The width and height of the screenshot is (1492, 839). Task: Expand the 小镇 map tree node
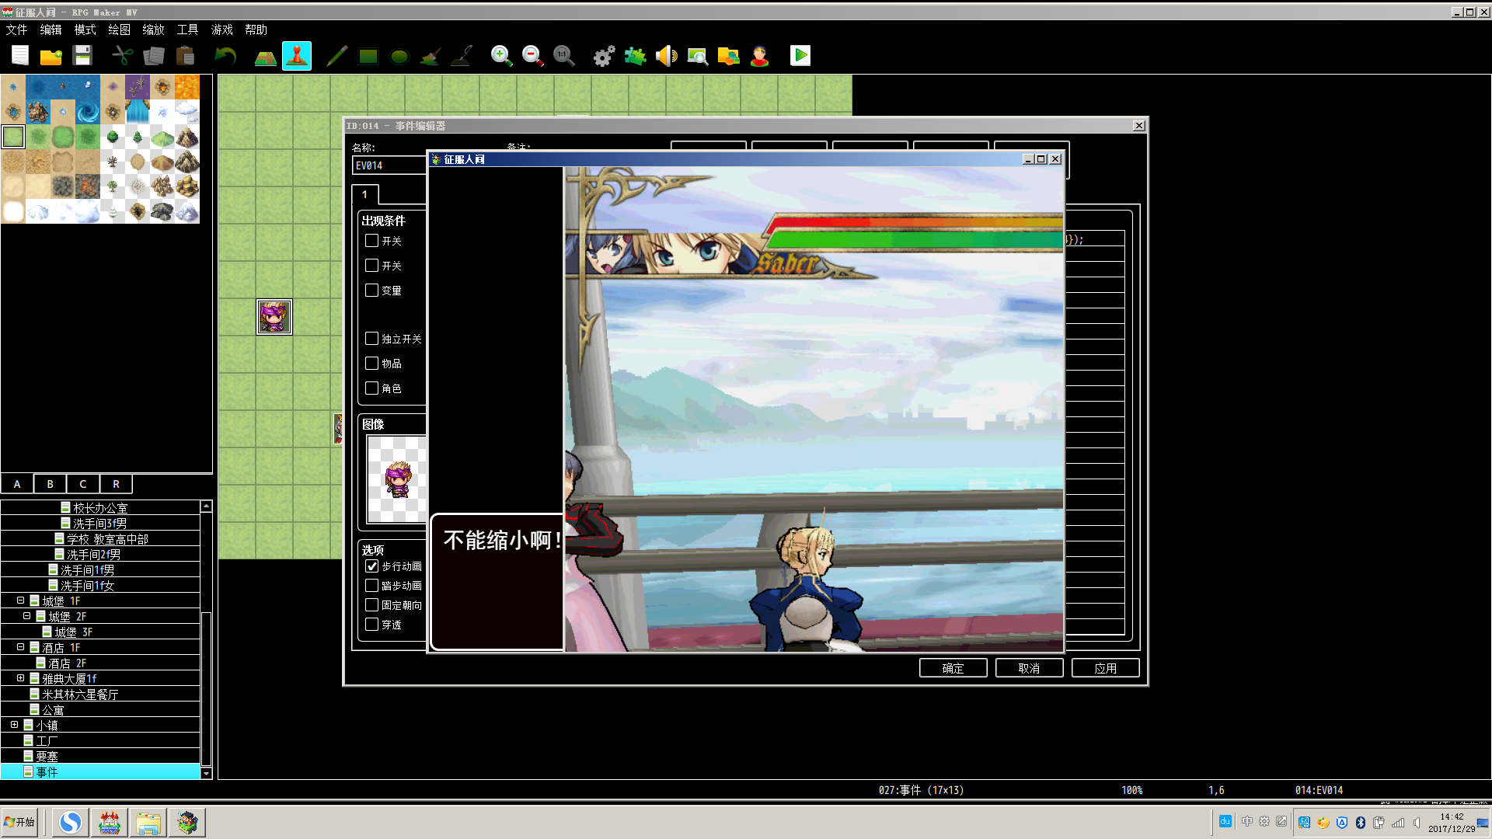[x=14, y=725]
